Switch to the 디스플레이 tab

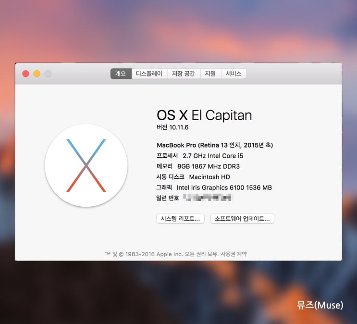149,74
